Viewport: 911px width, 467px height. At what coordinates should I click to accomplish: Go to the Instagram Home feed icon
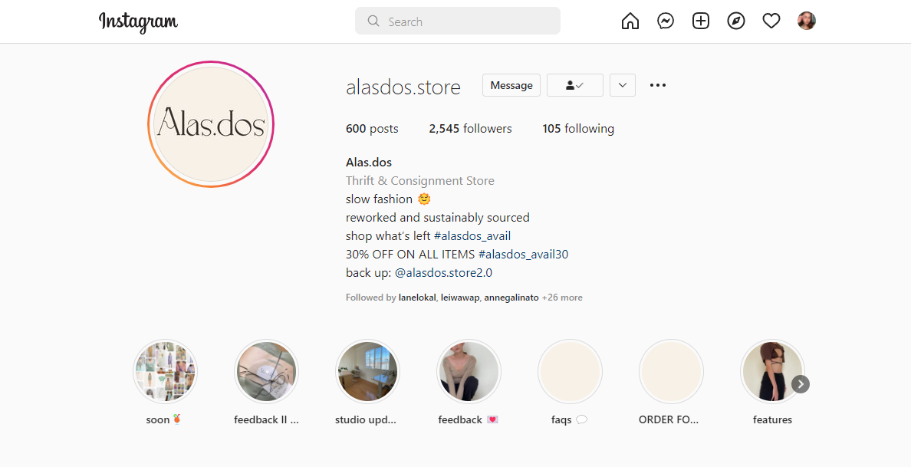[630, 21]
